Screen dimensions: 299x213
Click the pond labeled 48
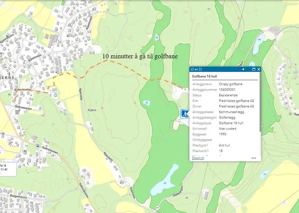click(258, 44)
